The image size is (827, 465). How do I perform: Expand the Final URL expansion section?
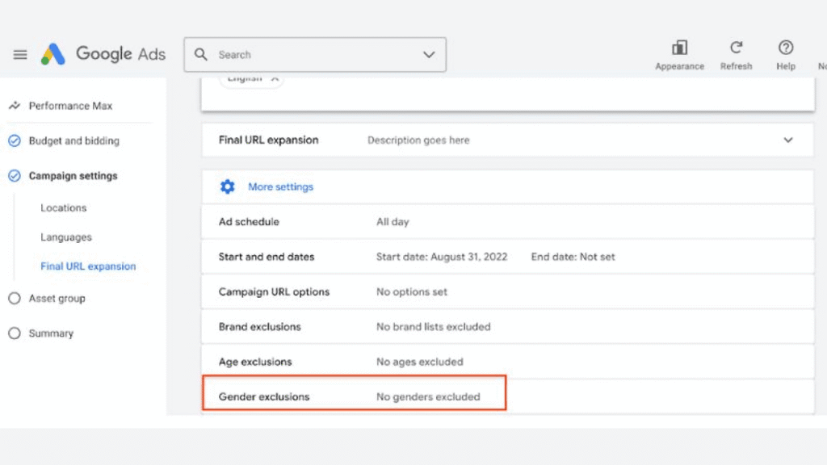787,139
